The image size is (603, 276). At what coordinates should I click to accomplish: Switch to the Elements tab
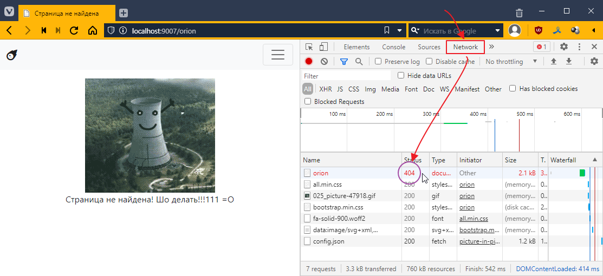(x=356, y=47)
